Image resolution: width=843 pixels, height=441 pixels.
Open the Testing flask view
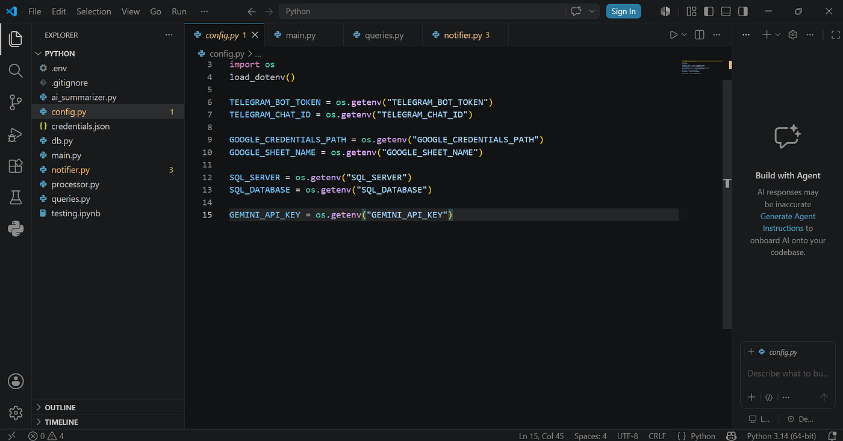[16, 198]
